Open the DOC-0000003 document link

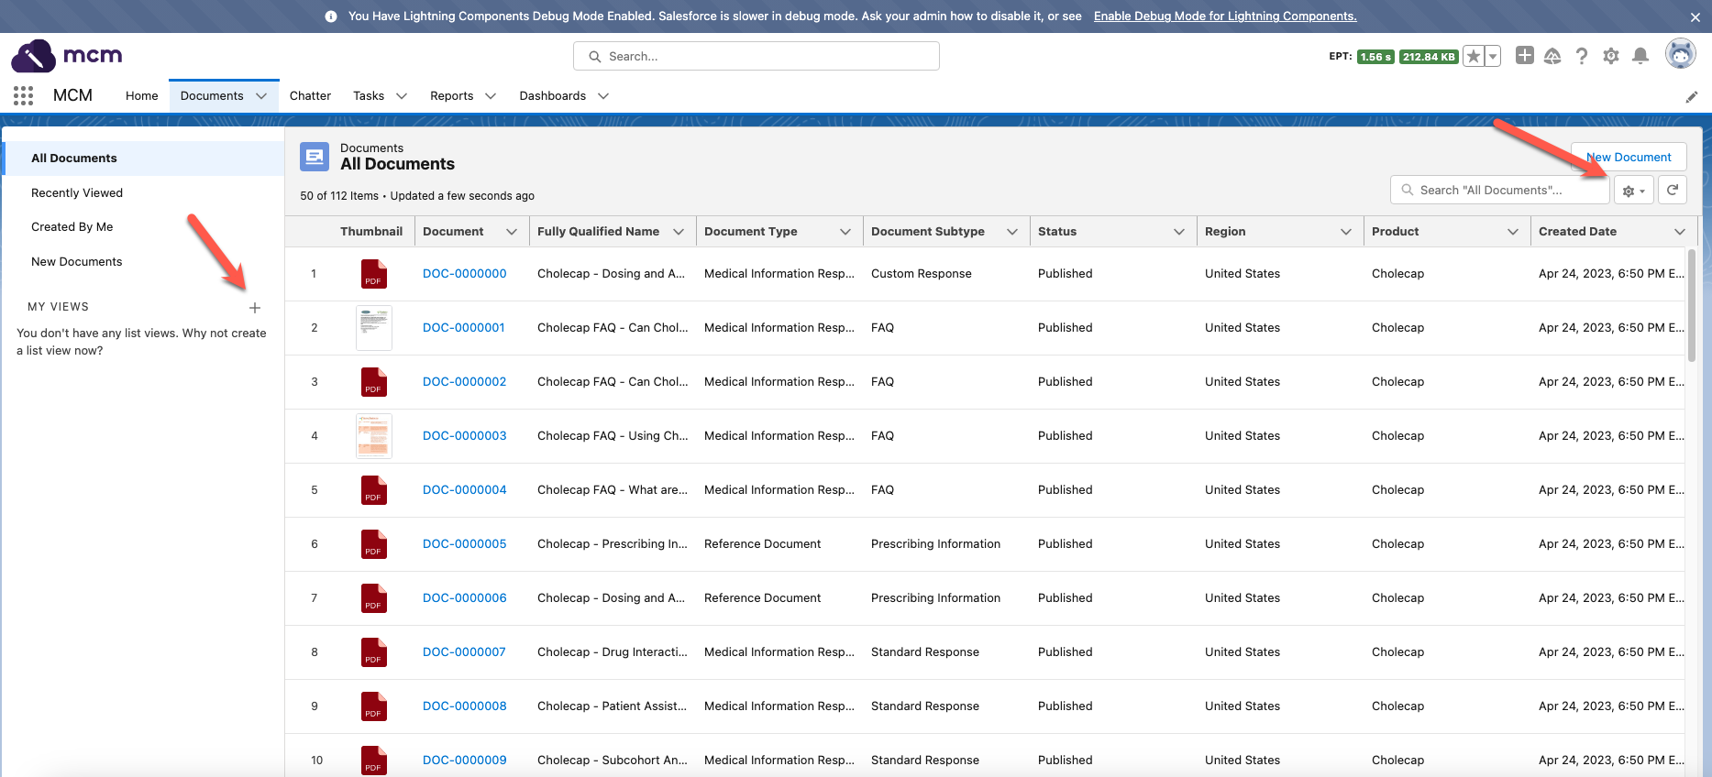click(x=464, y=435)
